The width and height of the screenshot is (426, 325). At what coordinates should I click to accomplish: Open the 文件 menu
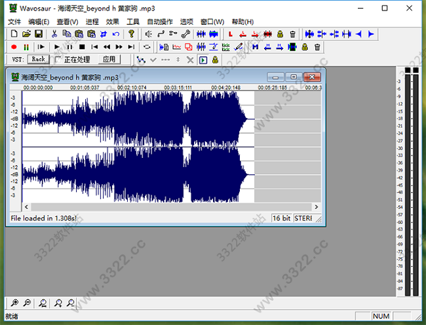[x=14, y=22]
